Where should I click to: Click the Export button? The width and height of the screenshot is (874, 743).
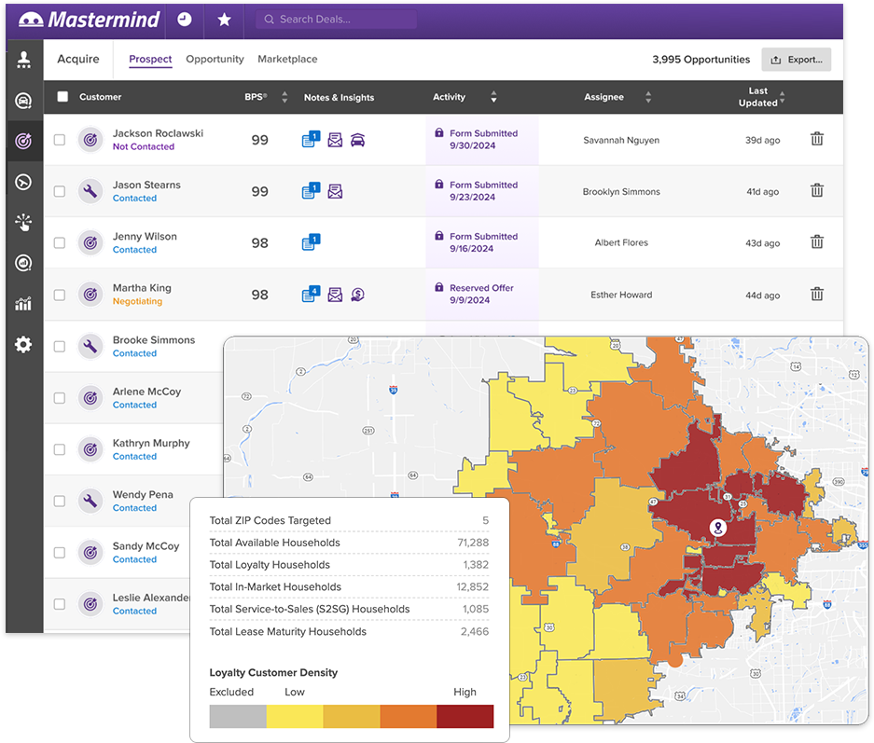797,59
